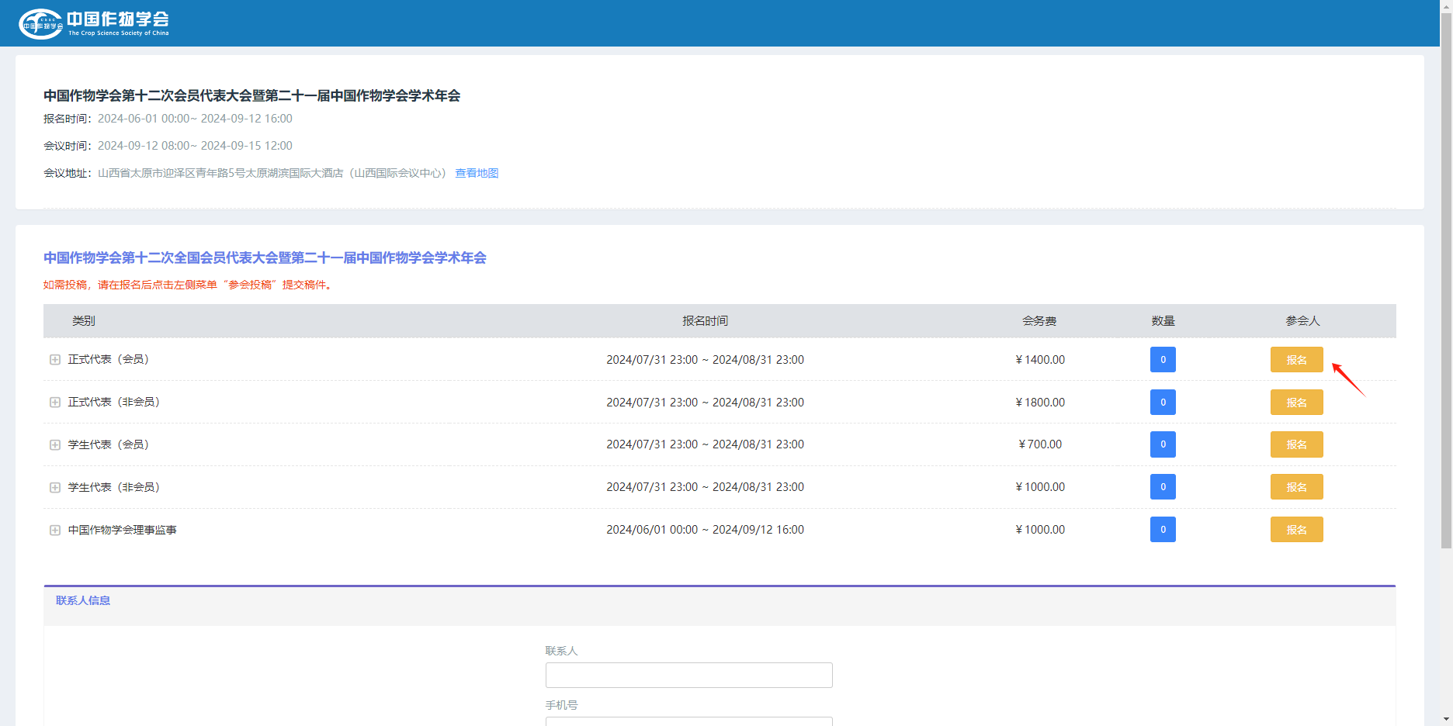Register as 学生代表（会员） via 报名

click(1296, 444)
